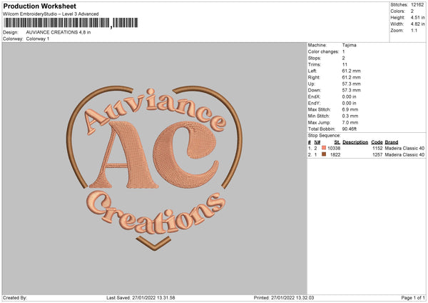Select the Description column header
This screenshot has height=303, width=428.
[355, 142]
